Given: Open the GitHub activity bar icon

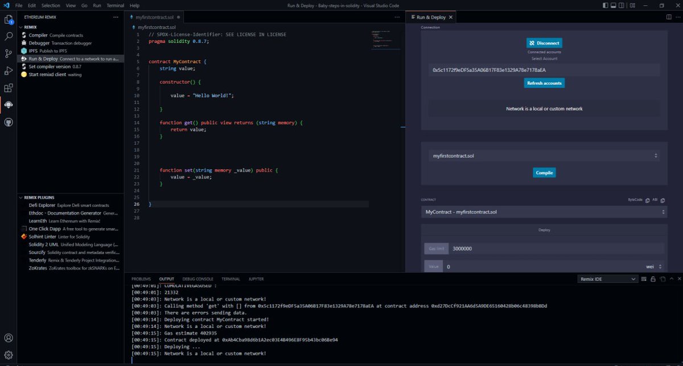Looking at the screenshot, I should (9, 122).
